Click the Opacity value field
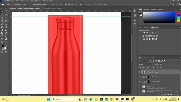The width and height of the screenshot is (181, 102). [161, 64]
